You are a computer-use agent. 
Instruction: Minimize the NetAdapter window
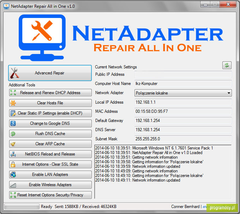point(205,4)
